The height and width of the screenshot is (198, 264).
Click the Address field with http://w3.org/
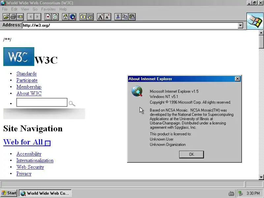(130, 25)
